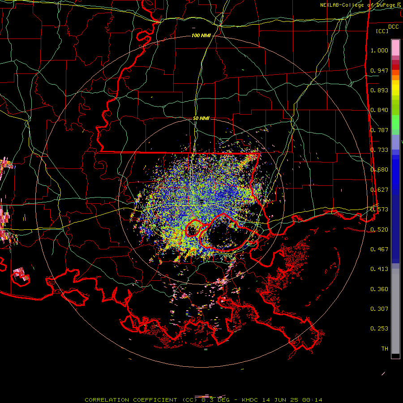Viewport: 403px width, 403px height.
Task: Click the NEXLAB-College of DuPage credit text
Action: coord(361,5)
